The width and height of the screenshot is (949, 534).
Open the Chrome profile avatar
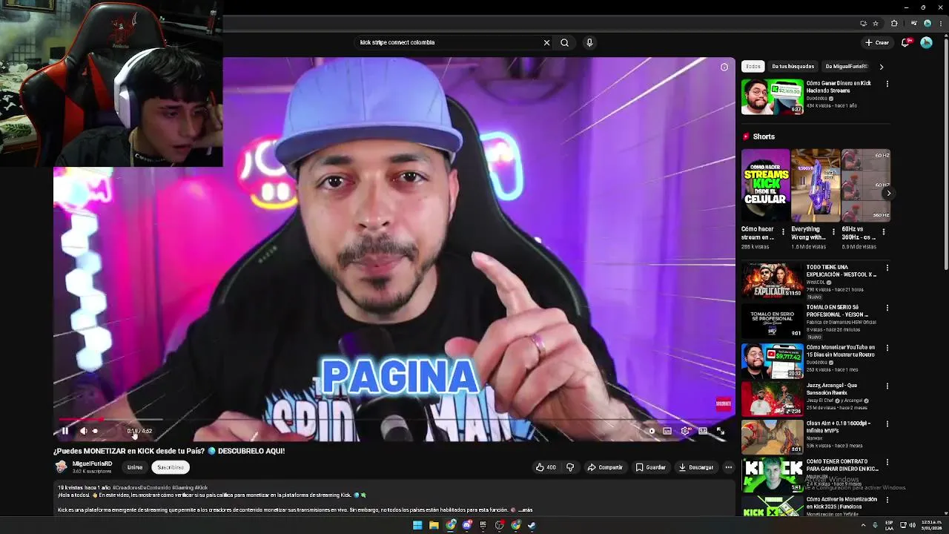coord(927,23)
